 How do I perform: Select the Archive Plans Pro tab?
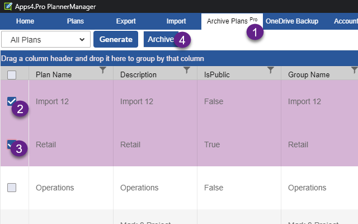point(228,21)
